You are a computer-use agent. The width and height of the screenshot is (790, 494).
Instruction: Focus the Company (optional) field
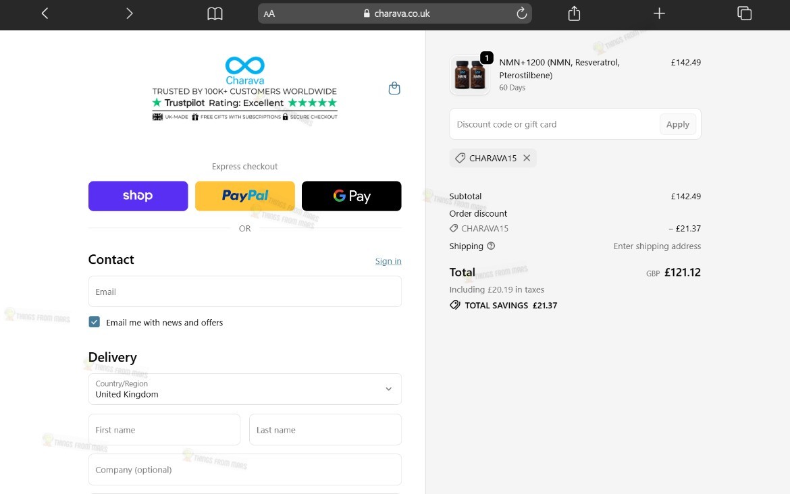click(x=245, y=470)
